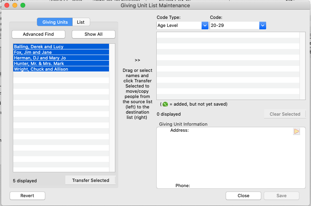Click Transfer Selected button
Viewport: 311px width, 206px height.
(x=90, y=180)
